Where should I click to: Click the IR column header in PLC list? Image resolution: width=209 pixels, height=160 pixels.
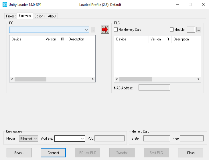point(168,39)
